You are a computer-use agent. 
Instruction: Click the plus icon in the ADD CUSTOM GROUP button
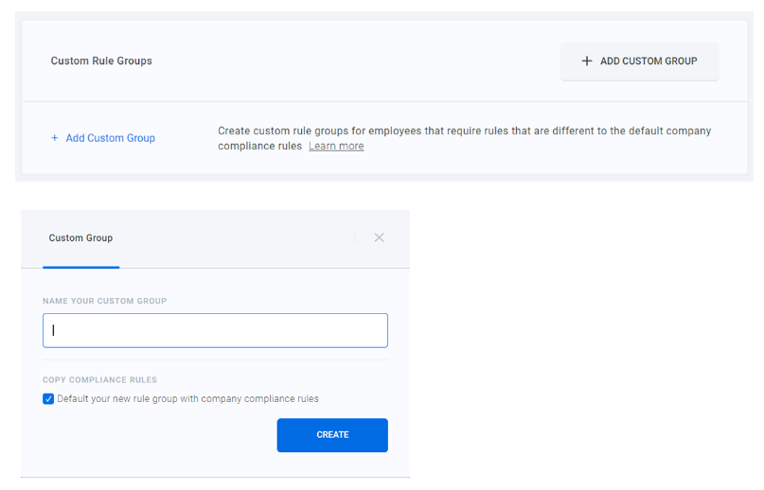coord(587,61)
